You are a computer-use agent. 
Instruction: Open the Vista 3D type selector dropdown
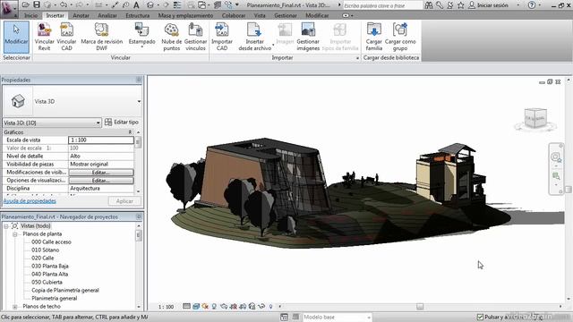tap(139, 101)
